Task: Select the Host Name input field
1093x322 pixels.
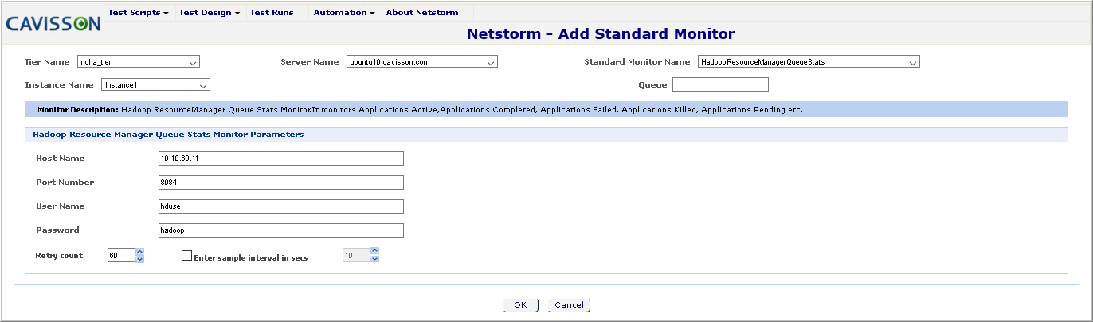Action: 281,159
